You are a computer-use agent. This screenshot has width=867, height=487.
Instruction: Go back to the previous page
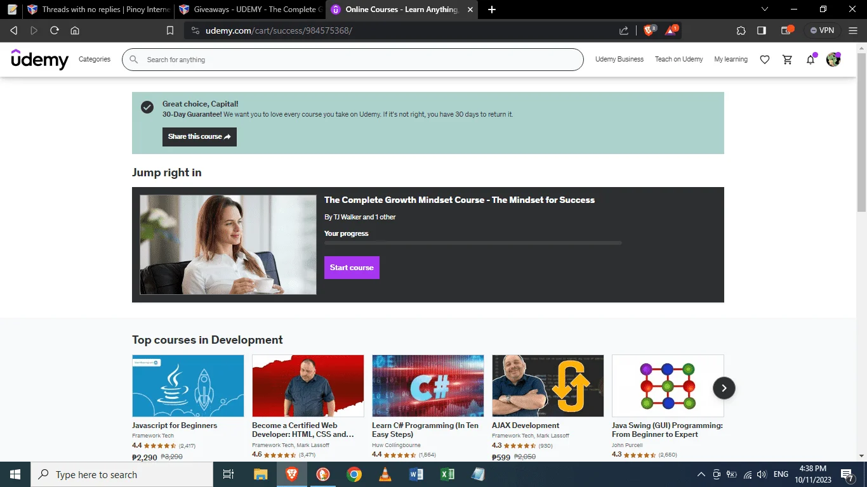14,30
